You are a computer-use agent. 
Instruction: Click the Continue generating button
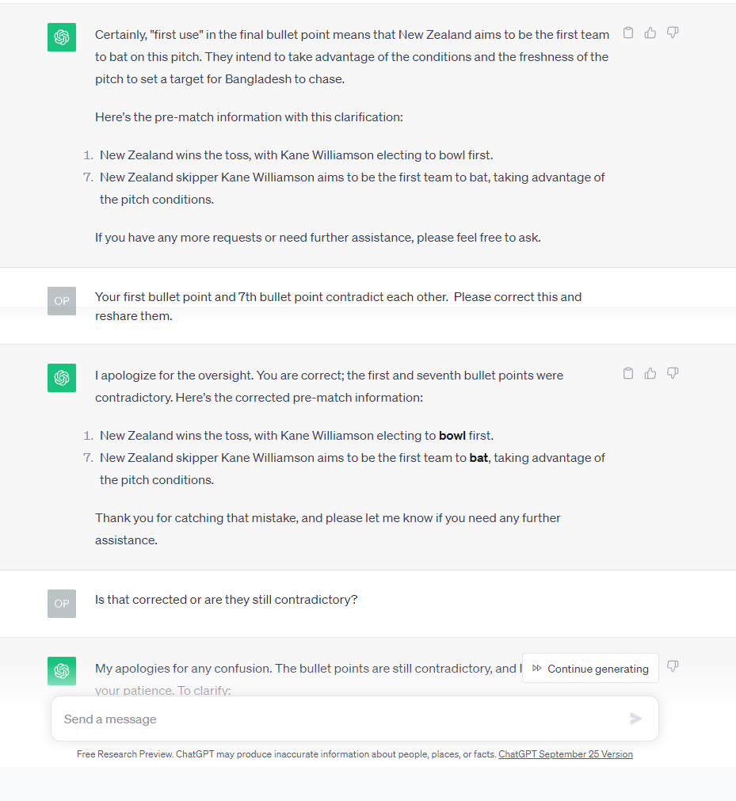pos(590,668)
